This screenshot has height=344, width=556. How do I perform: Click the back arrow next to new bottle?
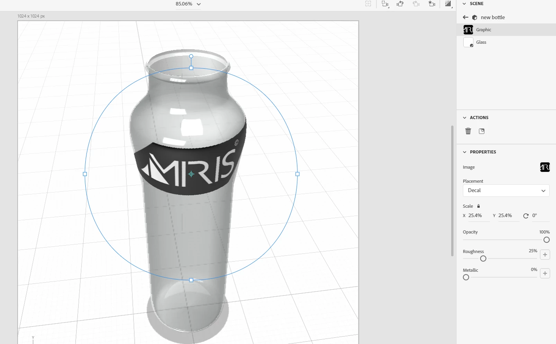click(x=465, y=17)
